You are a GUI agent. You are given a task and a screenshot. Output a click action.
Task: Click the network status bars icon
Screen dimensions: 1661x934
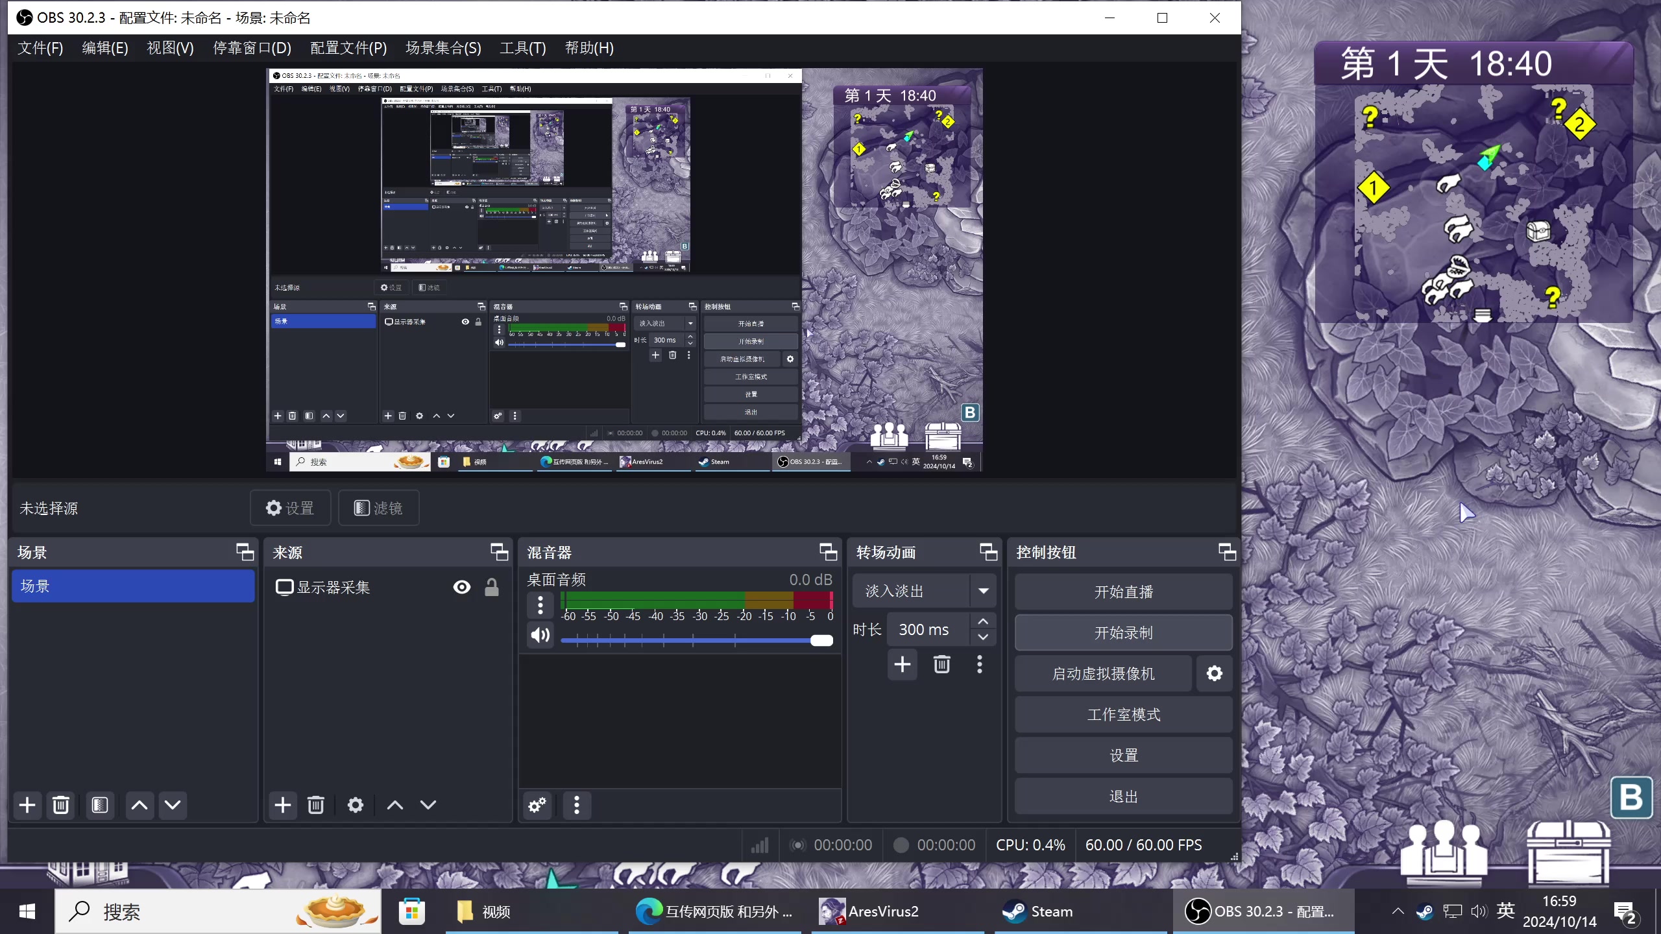point(760,845)
